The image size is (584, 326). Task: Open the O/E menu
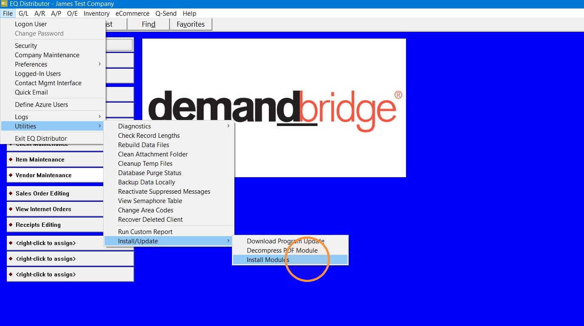[73, 14]
